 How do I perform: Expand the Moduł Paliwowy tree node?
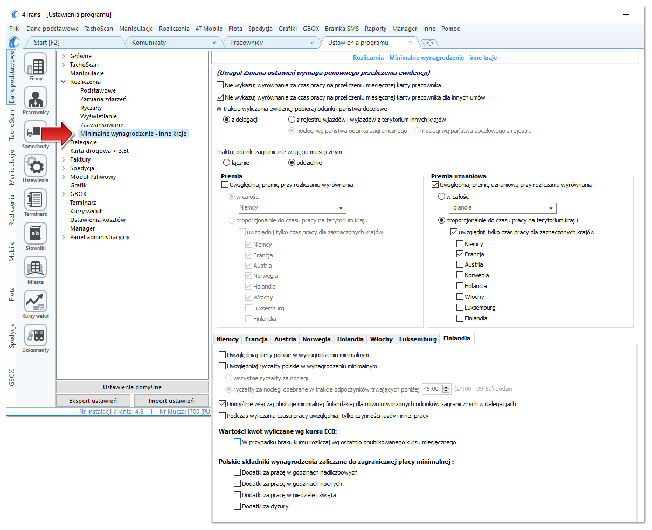point(64,177)
